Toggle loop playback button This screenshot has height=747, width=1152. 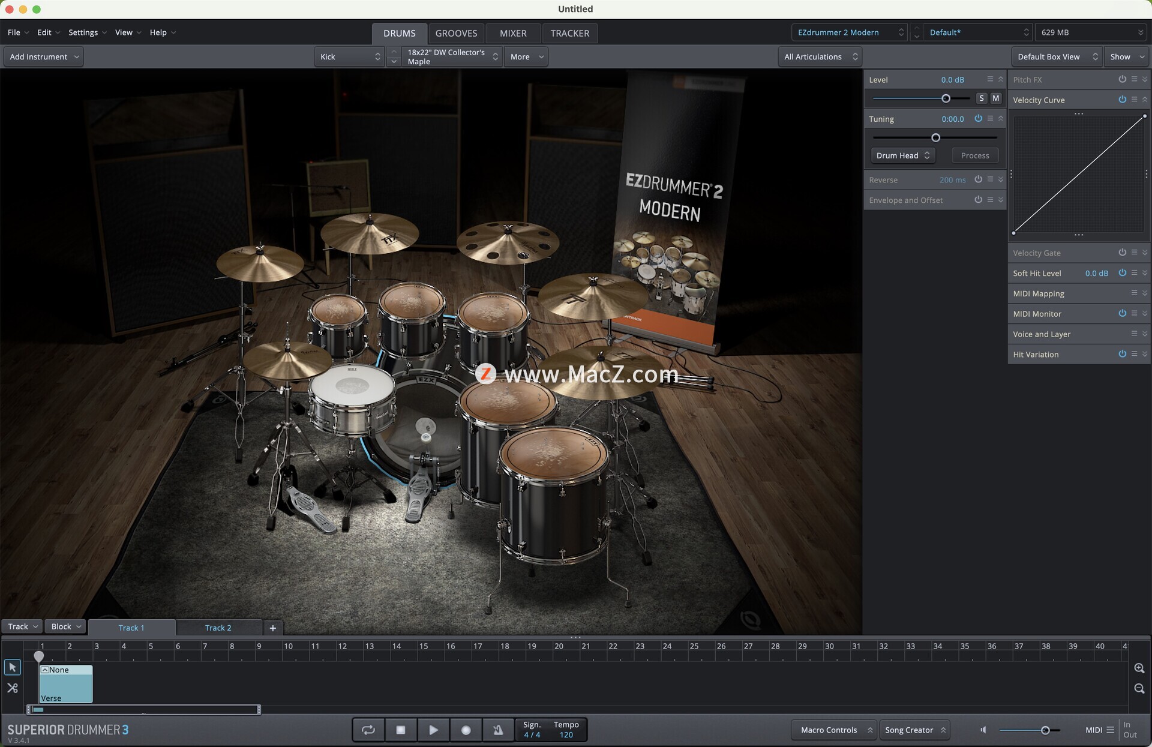click(x=368, y=730)
